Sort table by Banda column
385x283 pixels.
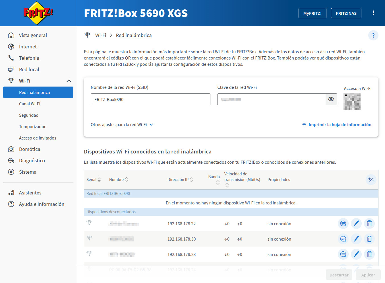(x=214, y=180)
